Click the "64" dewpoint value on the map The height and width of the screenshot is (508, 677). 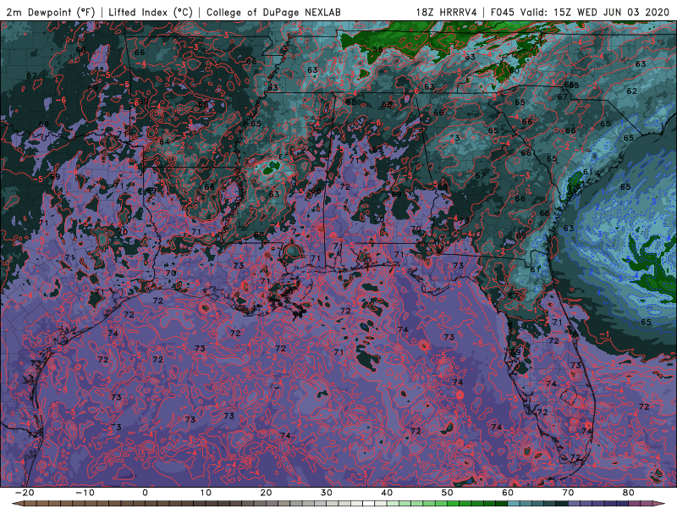(x=164, y=141)
